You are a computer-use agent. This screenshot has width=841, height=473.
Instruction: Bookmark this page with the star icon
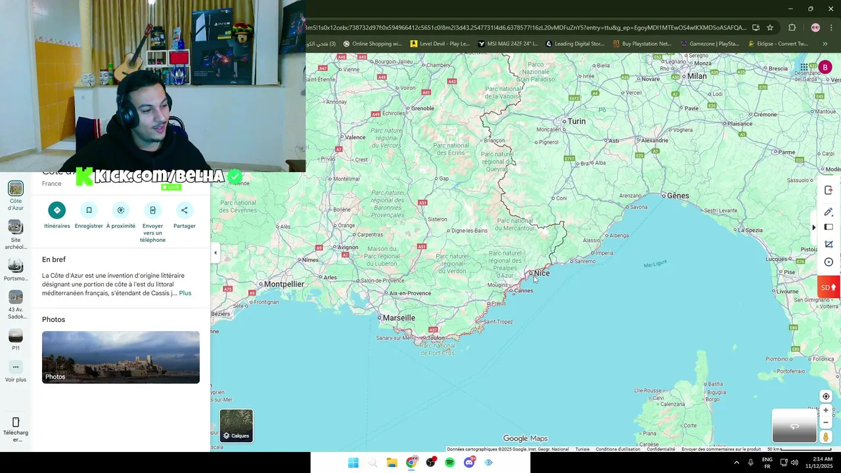pos(770,28)
